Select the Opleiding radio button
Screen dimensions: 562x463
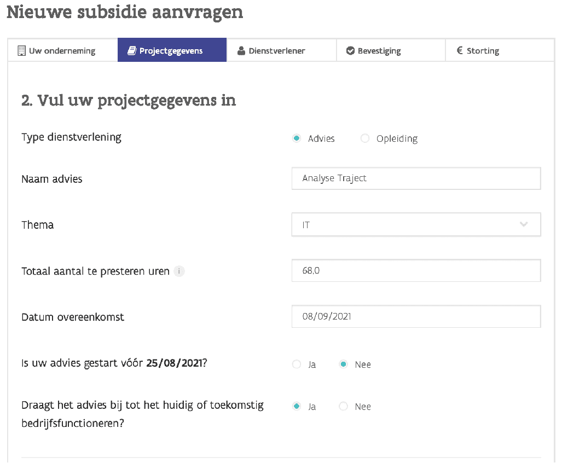365,138
